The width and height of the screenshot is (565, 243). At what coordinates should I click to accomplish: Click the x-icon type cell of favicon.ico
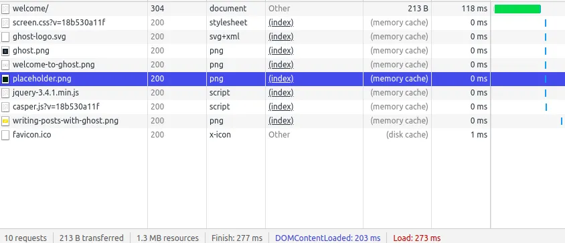click(x=220, y=135)
